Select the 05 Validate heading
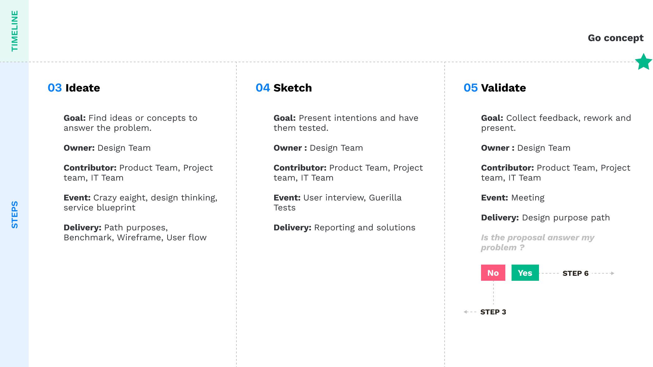Screen dimensions: 653x367 coord(495,88)
